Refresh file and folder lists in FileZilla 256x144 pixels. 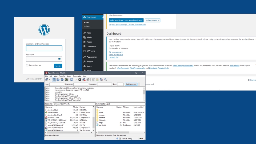pos(71,79)
